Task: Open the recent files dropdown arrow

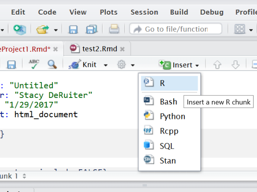Action: pos(56,30)
